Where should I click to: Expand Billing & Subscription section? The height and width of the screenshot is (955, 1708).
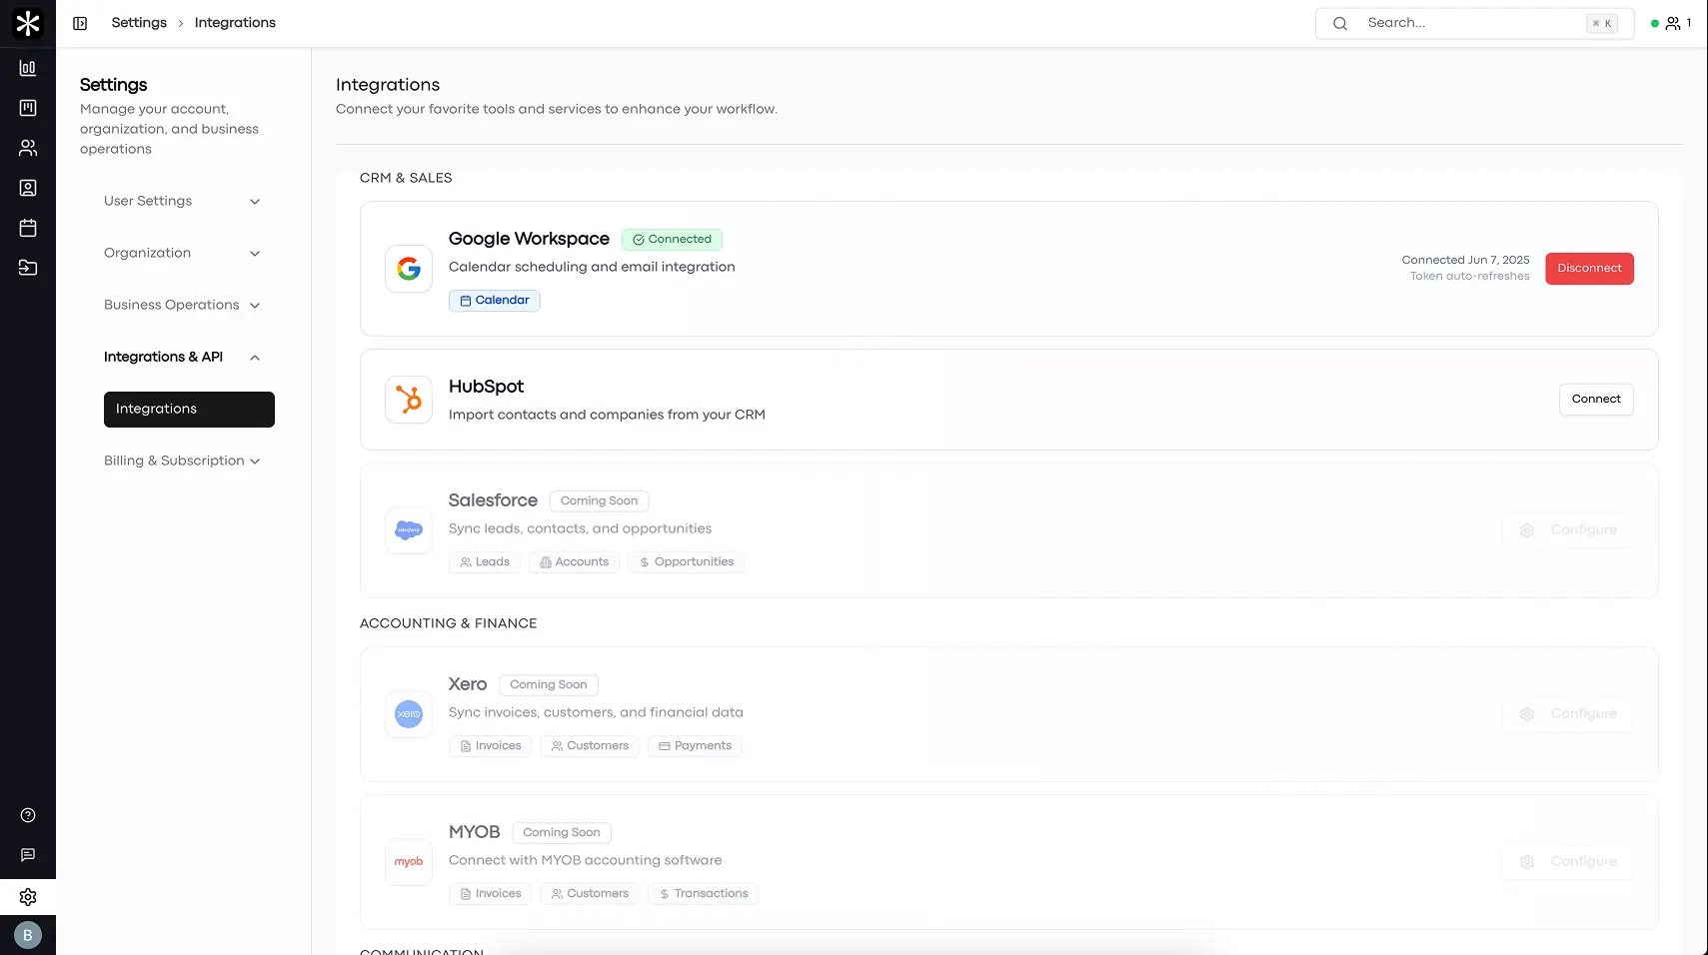point(181,461)
